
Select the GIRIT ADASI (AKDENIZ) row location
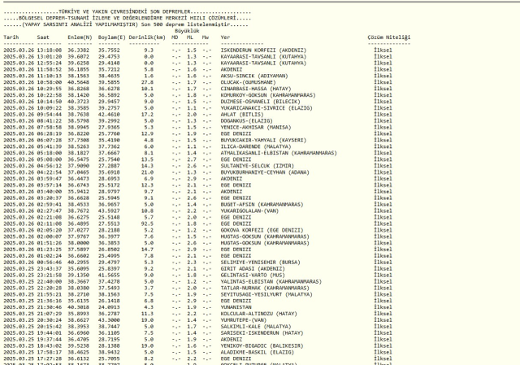click(x=253, y=269)
